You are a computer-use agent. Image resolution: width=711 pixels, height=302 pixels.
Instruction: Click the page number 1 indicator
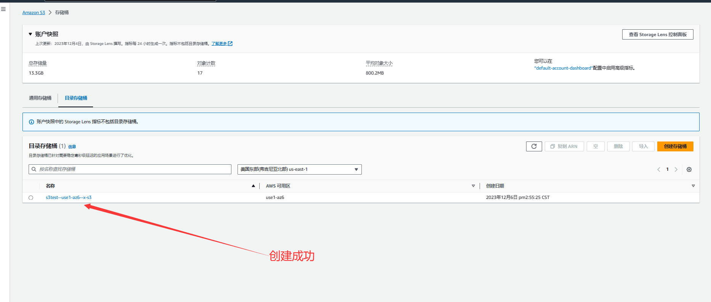coord(667,170)
